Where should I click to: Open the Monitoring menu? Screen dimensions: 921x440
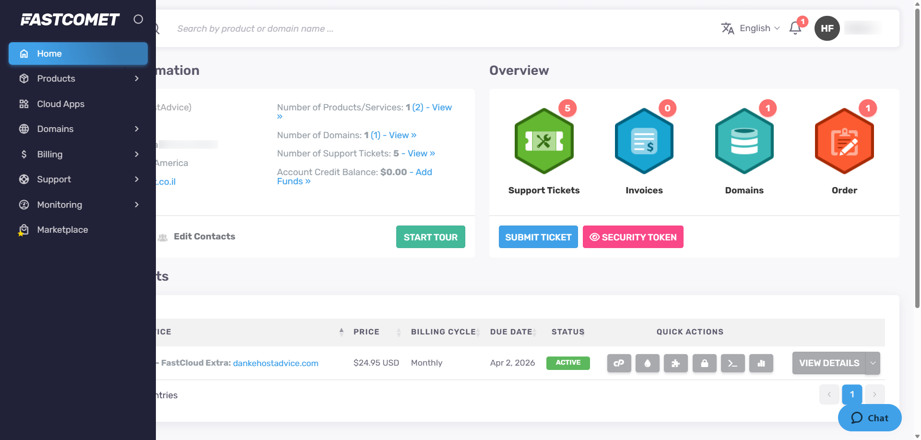(x=78, y=204)
